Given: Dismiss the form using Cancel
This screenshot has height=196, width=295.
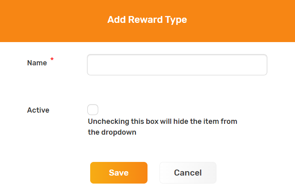Looking at the screenshot, I should pos(188,173).
